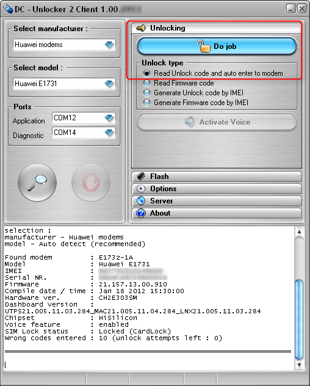Click log scrollbar down arrow
Screen dimensions: 310x386
coord(299,365)
